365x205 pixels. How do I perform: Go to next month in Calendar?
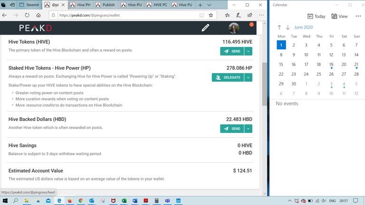tap(288, 28)
